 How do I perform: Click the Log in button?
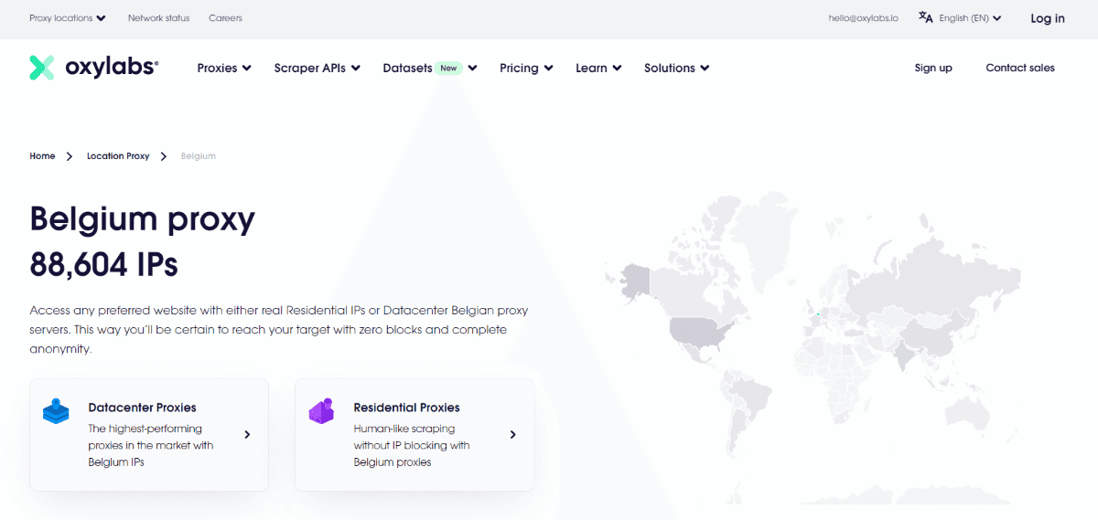[1048, 18]
